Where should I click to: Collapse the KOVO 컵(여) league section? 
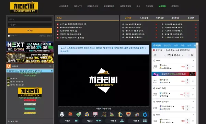click(x=193, y=88)
